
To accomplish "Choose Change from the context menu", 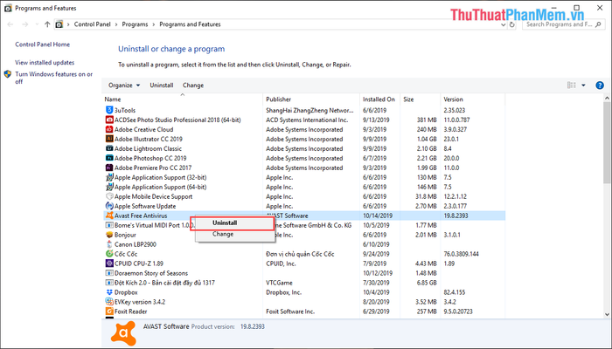I will (234, 234).
